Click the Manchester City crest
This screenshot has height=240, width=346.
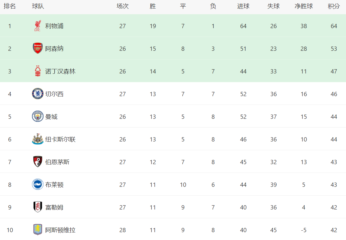click(x=37, y=116)
